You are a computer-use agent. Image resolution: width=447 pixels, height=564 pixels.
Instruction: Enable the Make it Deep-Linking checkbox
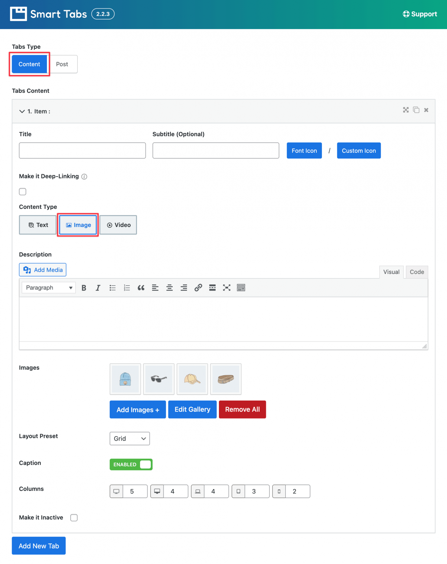(x=22, y=191)
